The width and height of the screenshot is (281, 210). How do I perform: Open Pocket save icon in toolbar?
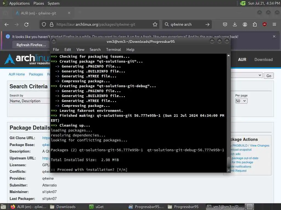pyautogui.click(x=225, y=24)
